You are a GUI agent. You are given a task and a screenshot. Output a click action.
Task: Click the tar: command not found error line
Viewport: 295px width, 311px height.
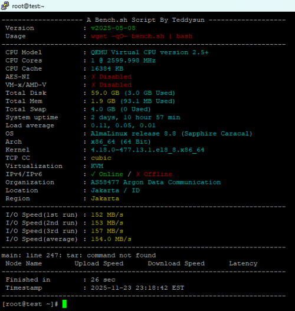tap(78, 256)
